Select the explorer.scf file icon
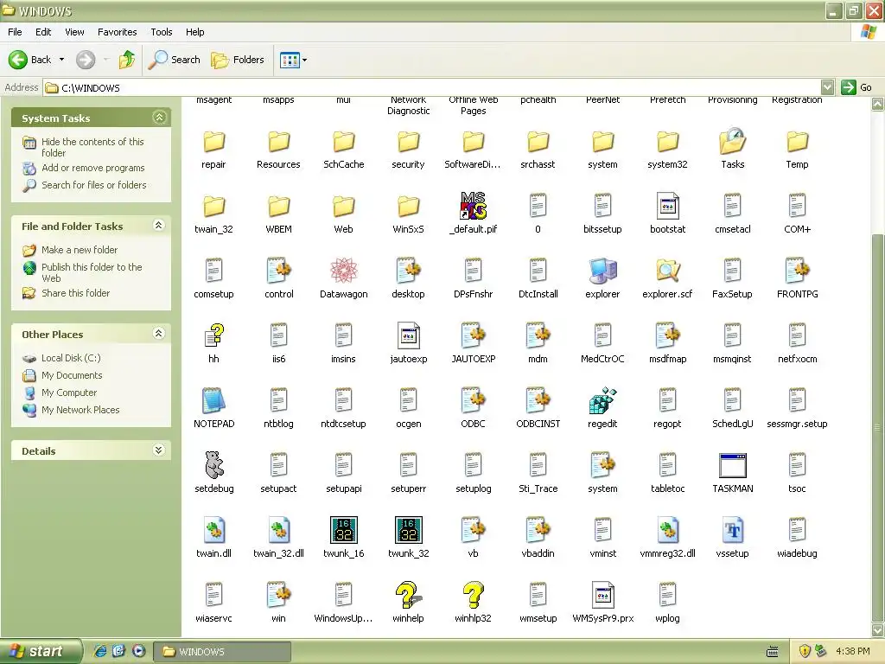The height and width of the screenshot is (664, 885). click(667, 271)
